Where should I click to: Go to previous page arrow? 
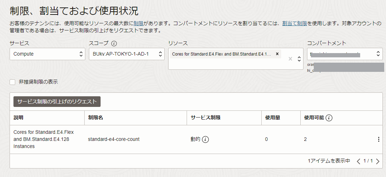click(x=358, y=161)
